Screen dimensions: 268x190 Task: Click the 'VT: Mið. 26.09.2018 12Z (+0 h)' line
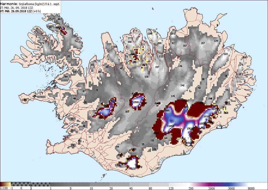tap(20, 11)
